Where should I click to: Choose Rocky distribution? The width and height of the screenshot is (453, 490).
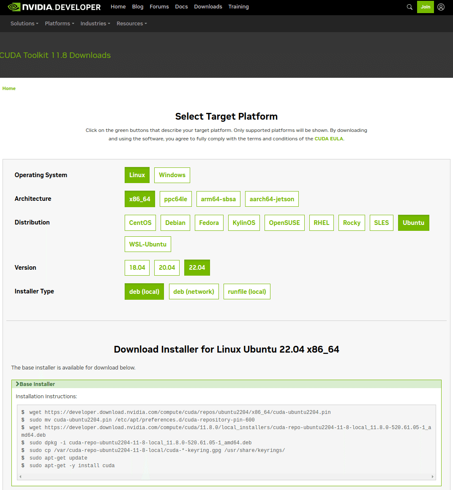point(352,223)
